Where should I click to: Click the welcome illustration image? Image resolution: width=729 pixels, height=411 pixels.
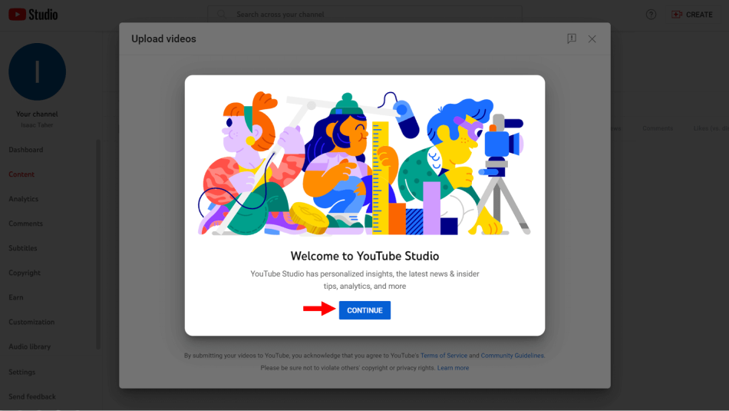coord(364,163)
